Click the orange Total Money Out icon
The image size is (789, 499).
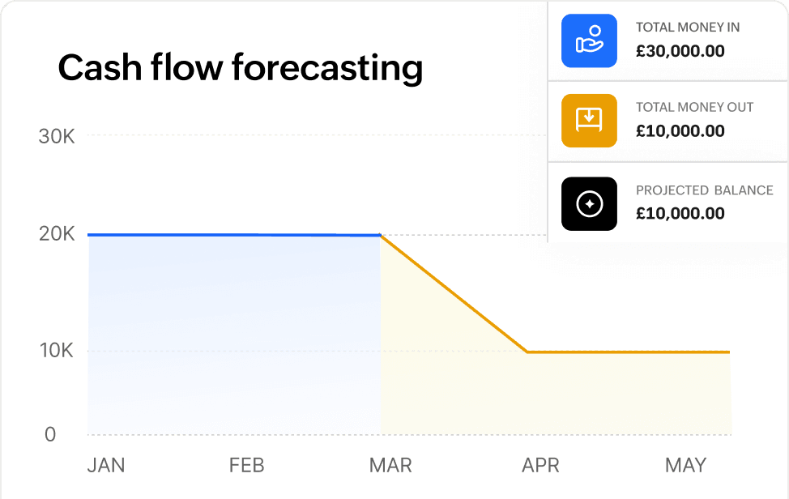tap(589, 121)
